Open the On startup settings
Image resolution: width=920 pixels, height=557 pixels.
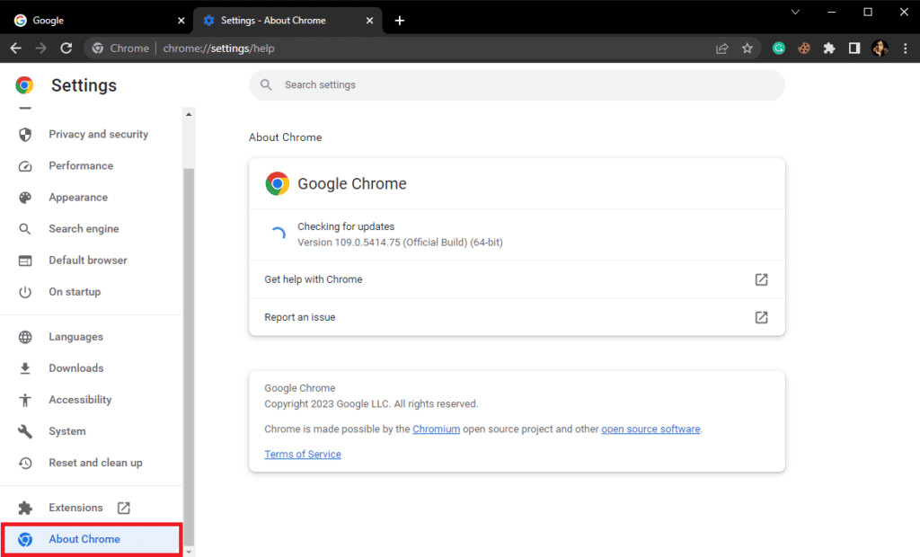pyautogui.click(x=75, y=291)
